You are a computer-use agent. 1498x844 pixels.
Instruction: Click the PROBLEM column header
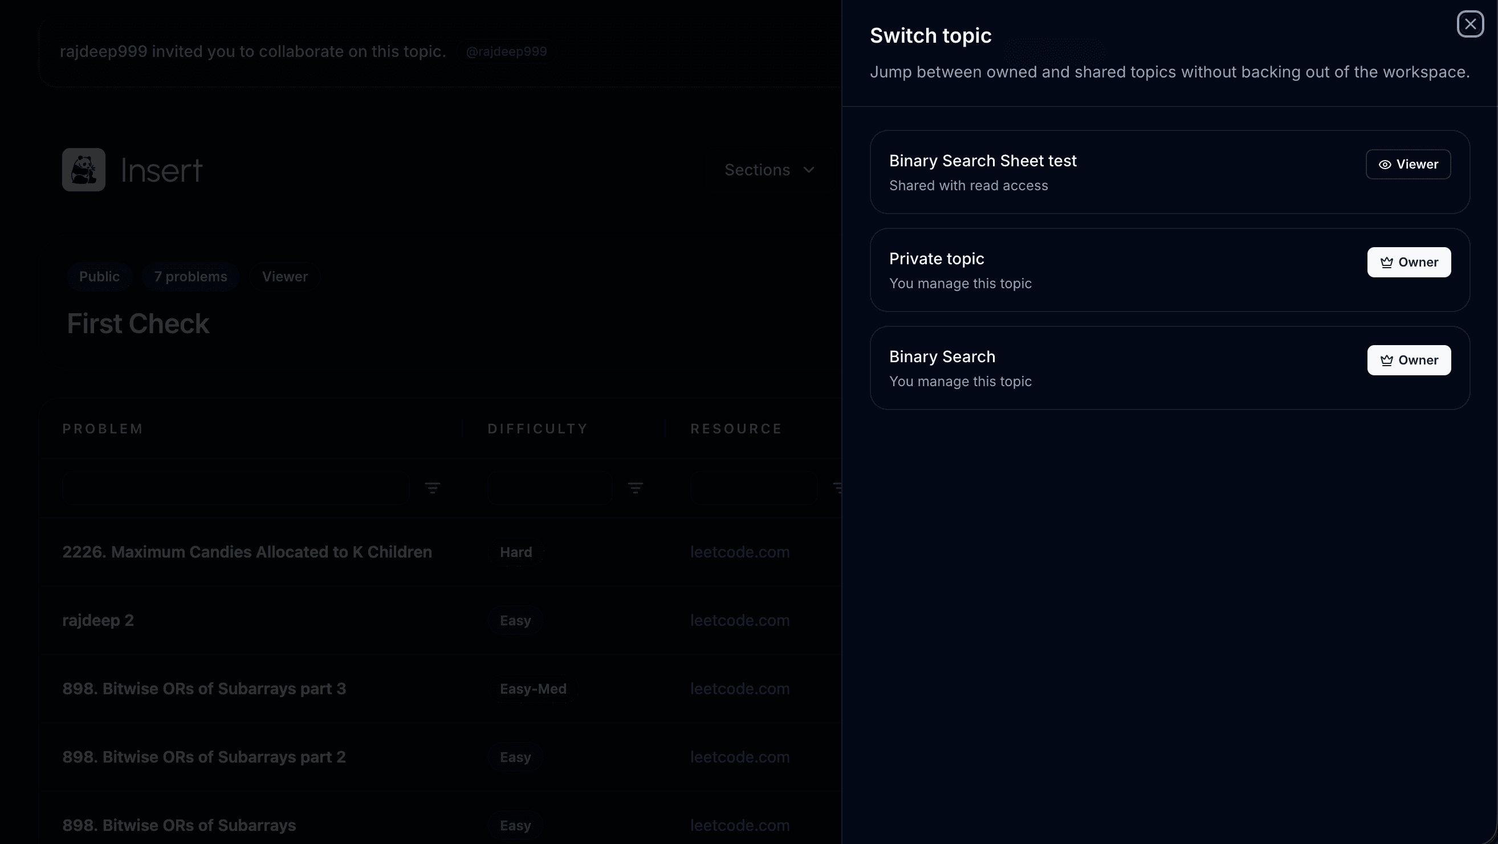pos(103,429)
